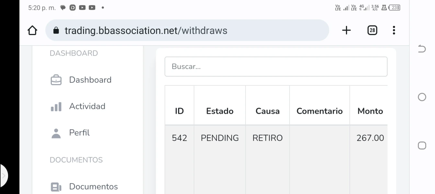Click the Causa column header
The image size is (435, 194).
267,111
